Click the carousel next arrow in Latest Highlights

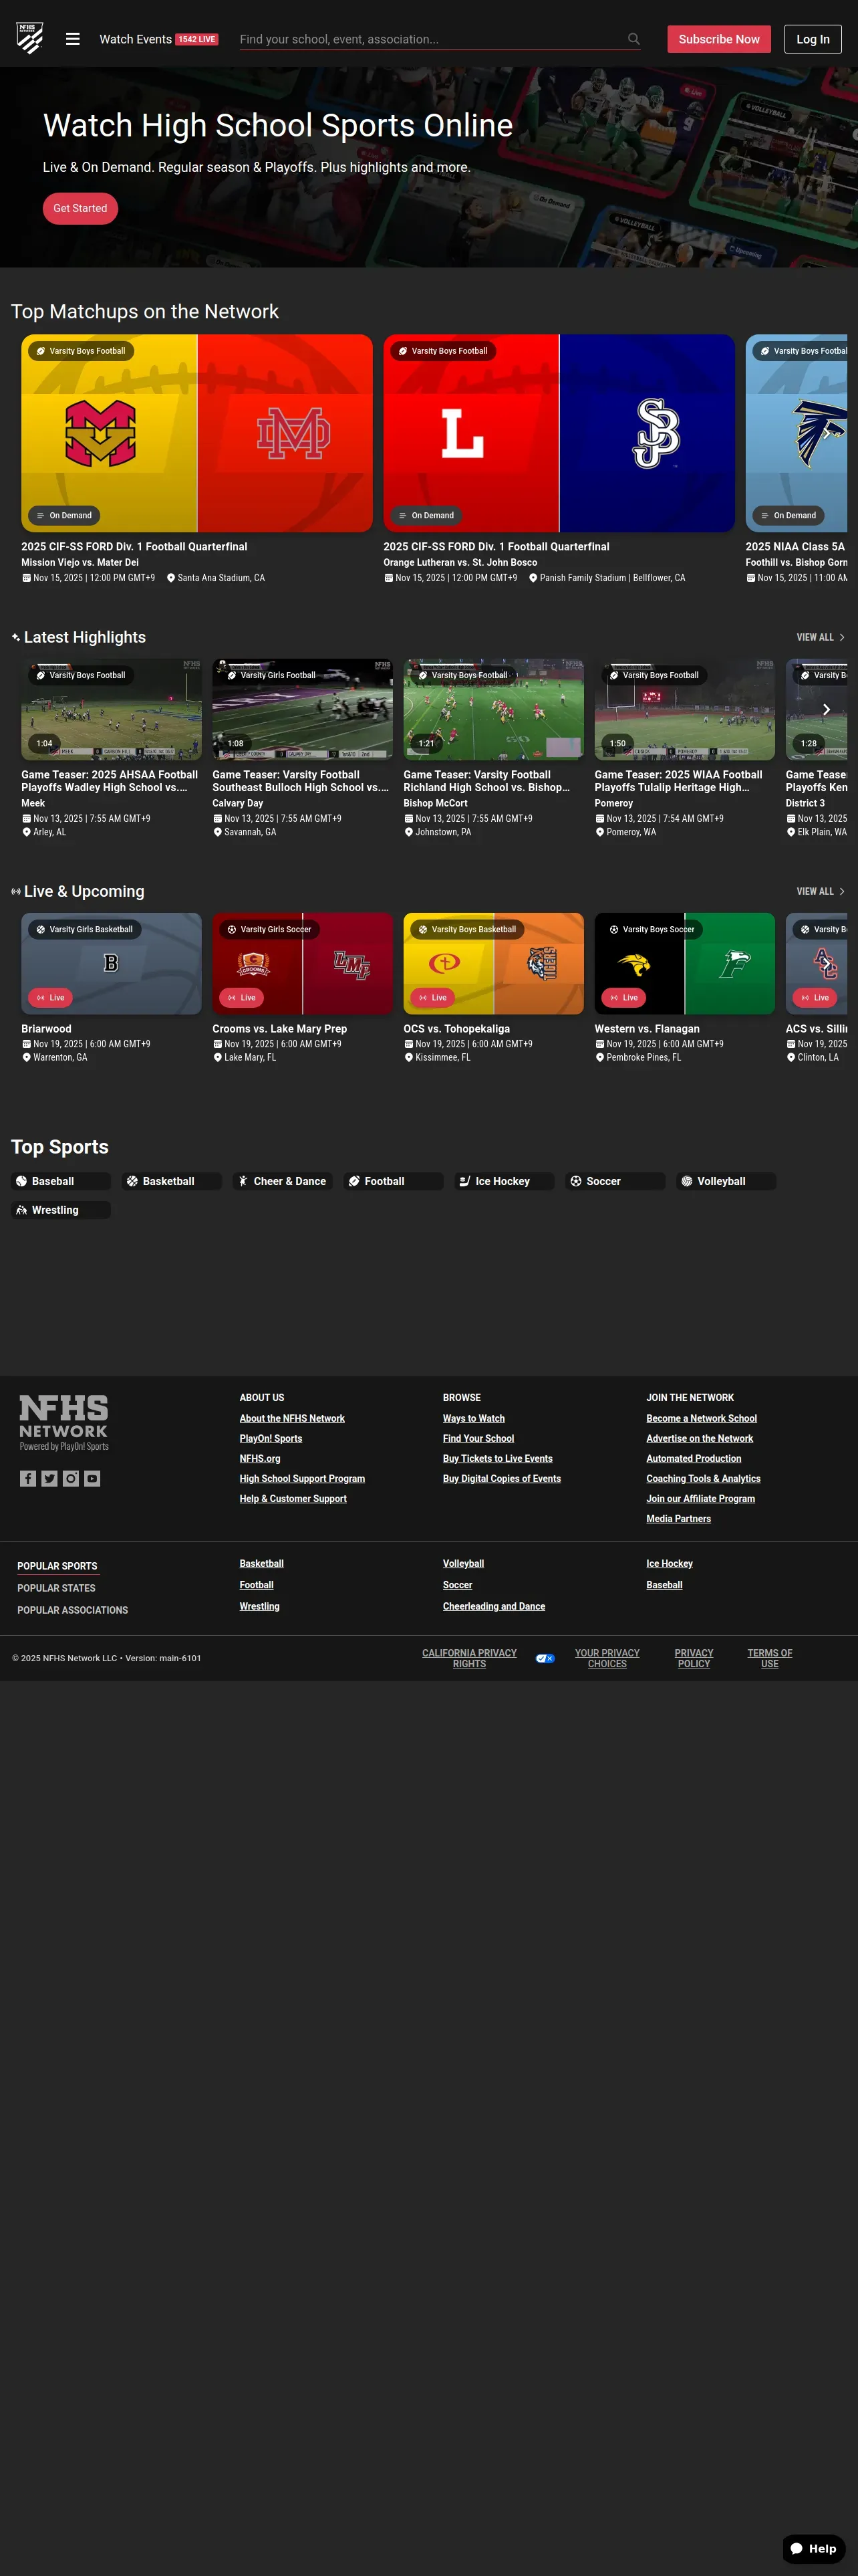coord(826,709)
